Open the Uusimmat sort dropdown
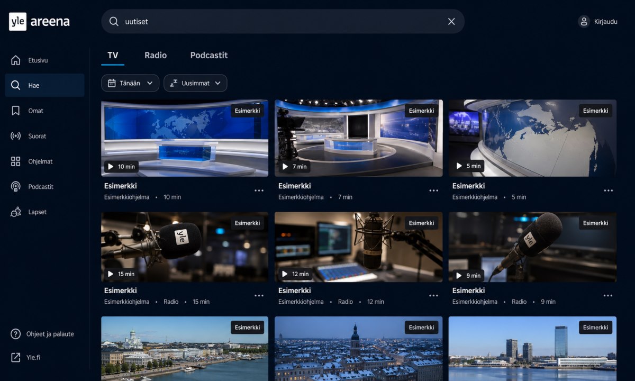 coord(195,83)
